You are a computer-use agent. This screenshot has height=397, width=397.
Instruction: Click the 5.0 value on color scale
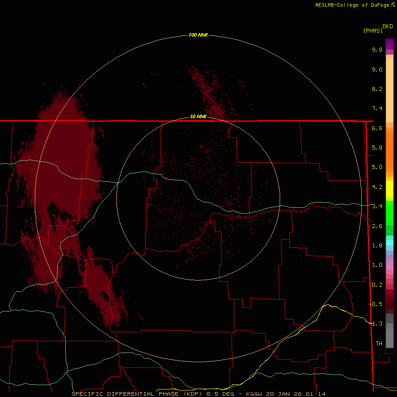pos(377,167)
